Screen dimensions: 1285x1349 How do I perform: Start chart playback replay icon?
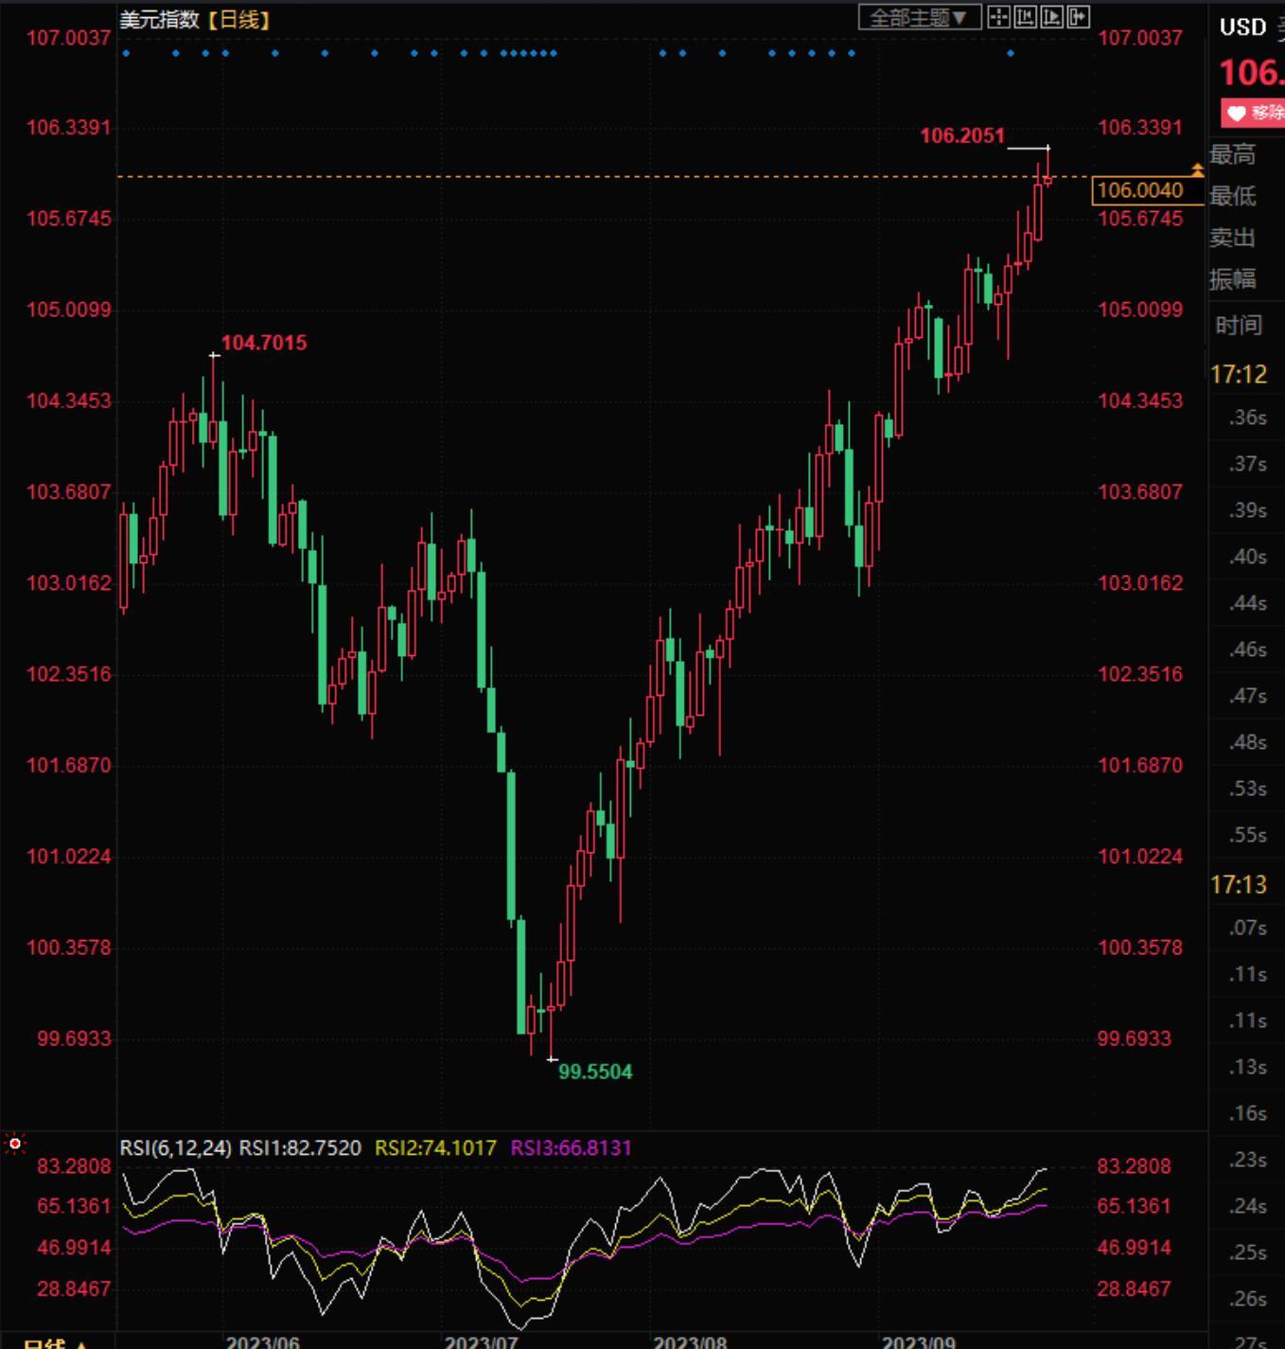pyautogui.click(x=1051, y=17)
